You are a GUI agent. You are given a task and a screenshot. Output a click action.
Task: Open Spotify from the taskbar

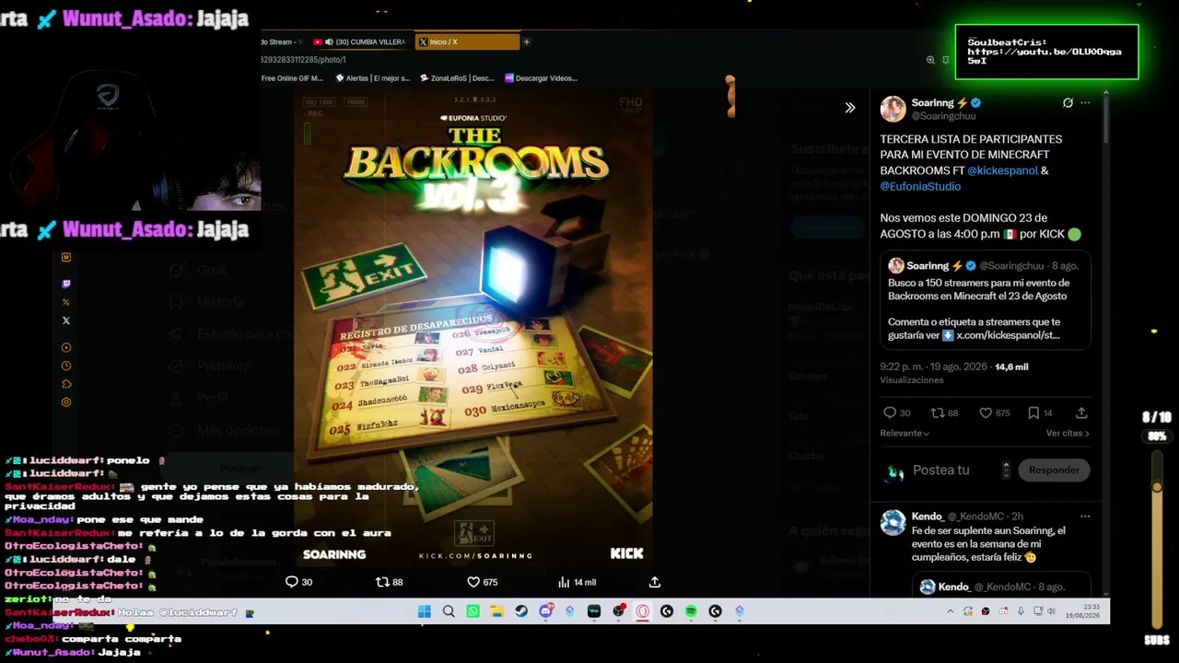point(691,611)
